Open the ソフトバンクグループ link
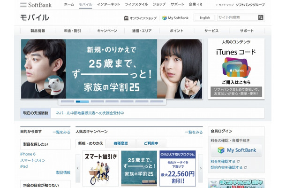The image size is (286, 188). click(250, 5)
